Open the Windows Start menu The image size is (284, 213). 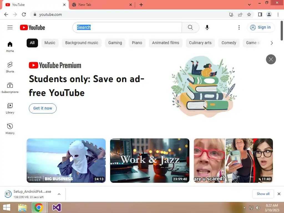[7, 207]
